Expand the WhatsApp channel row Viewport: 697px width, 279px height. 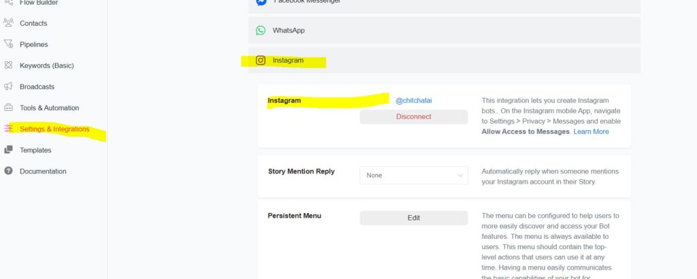444,30
